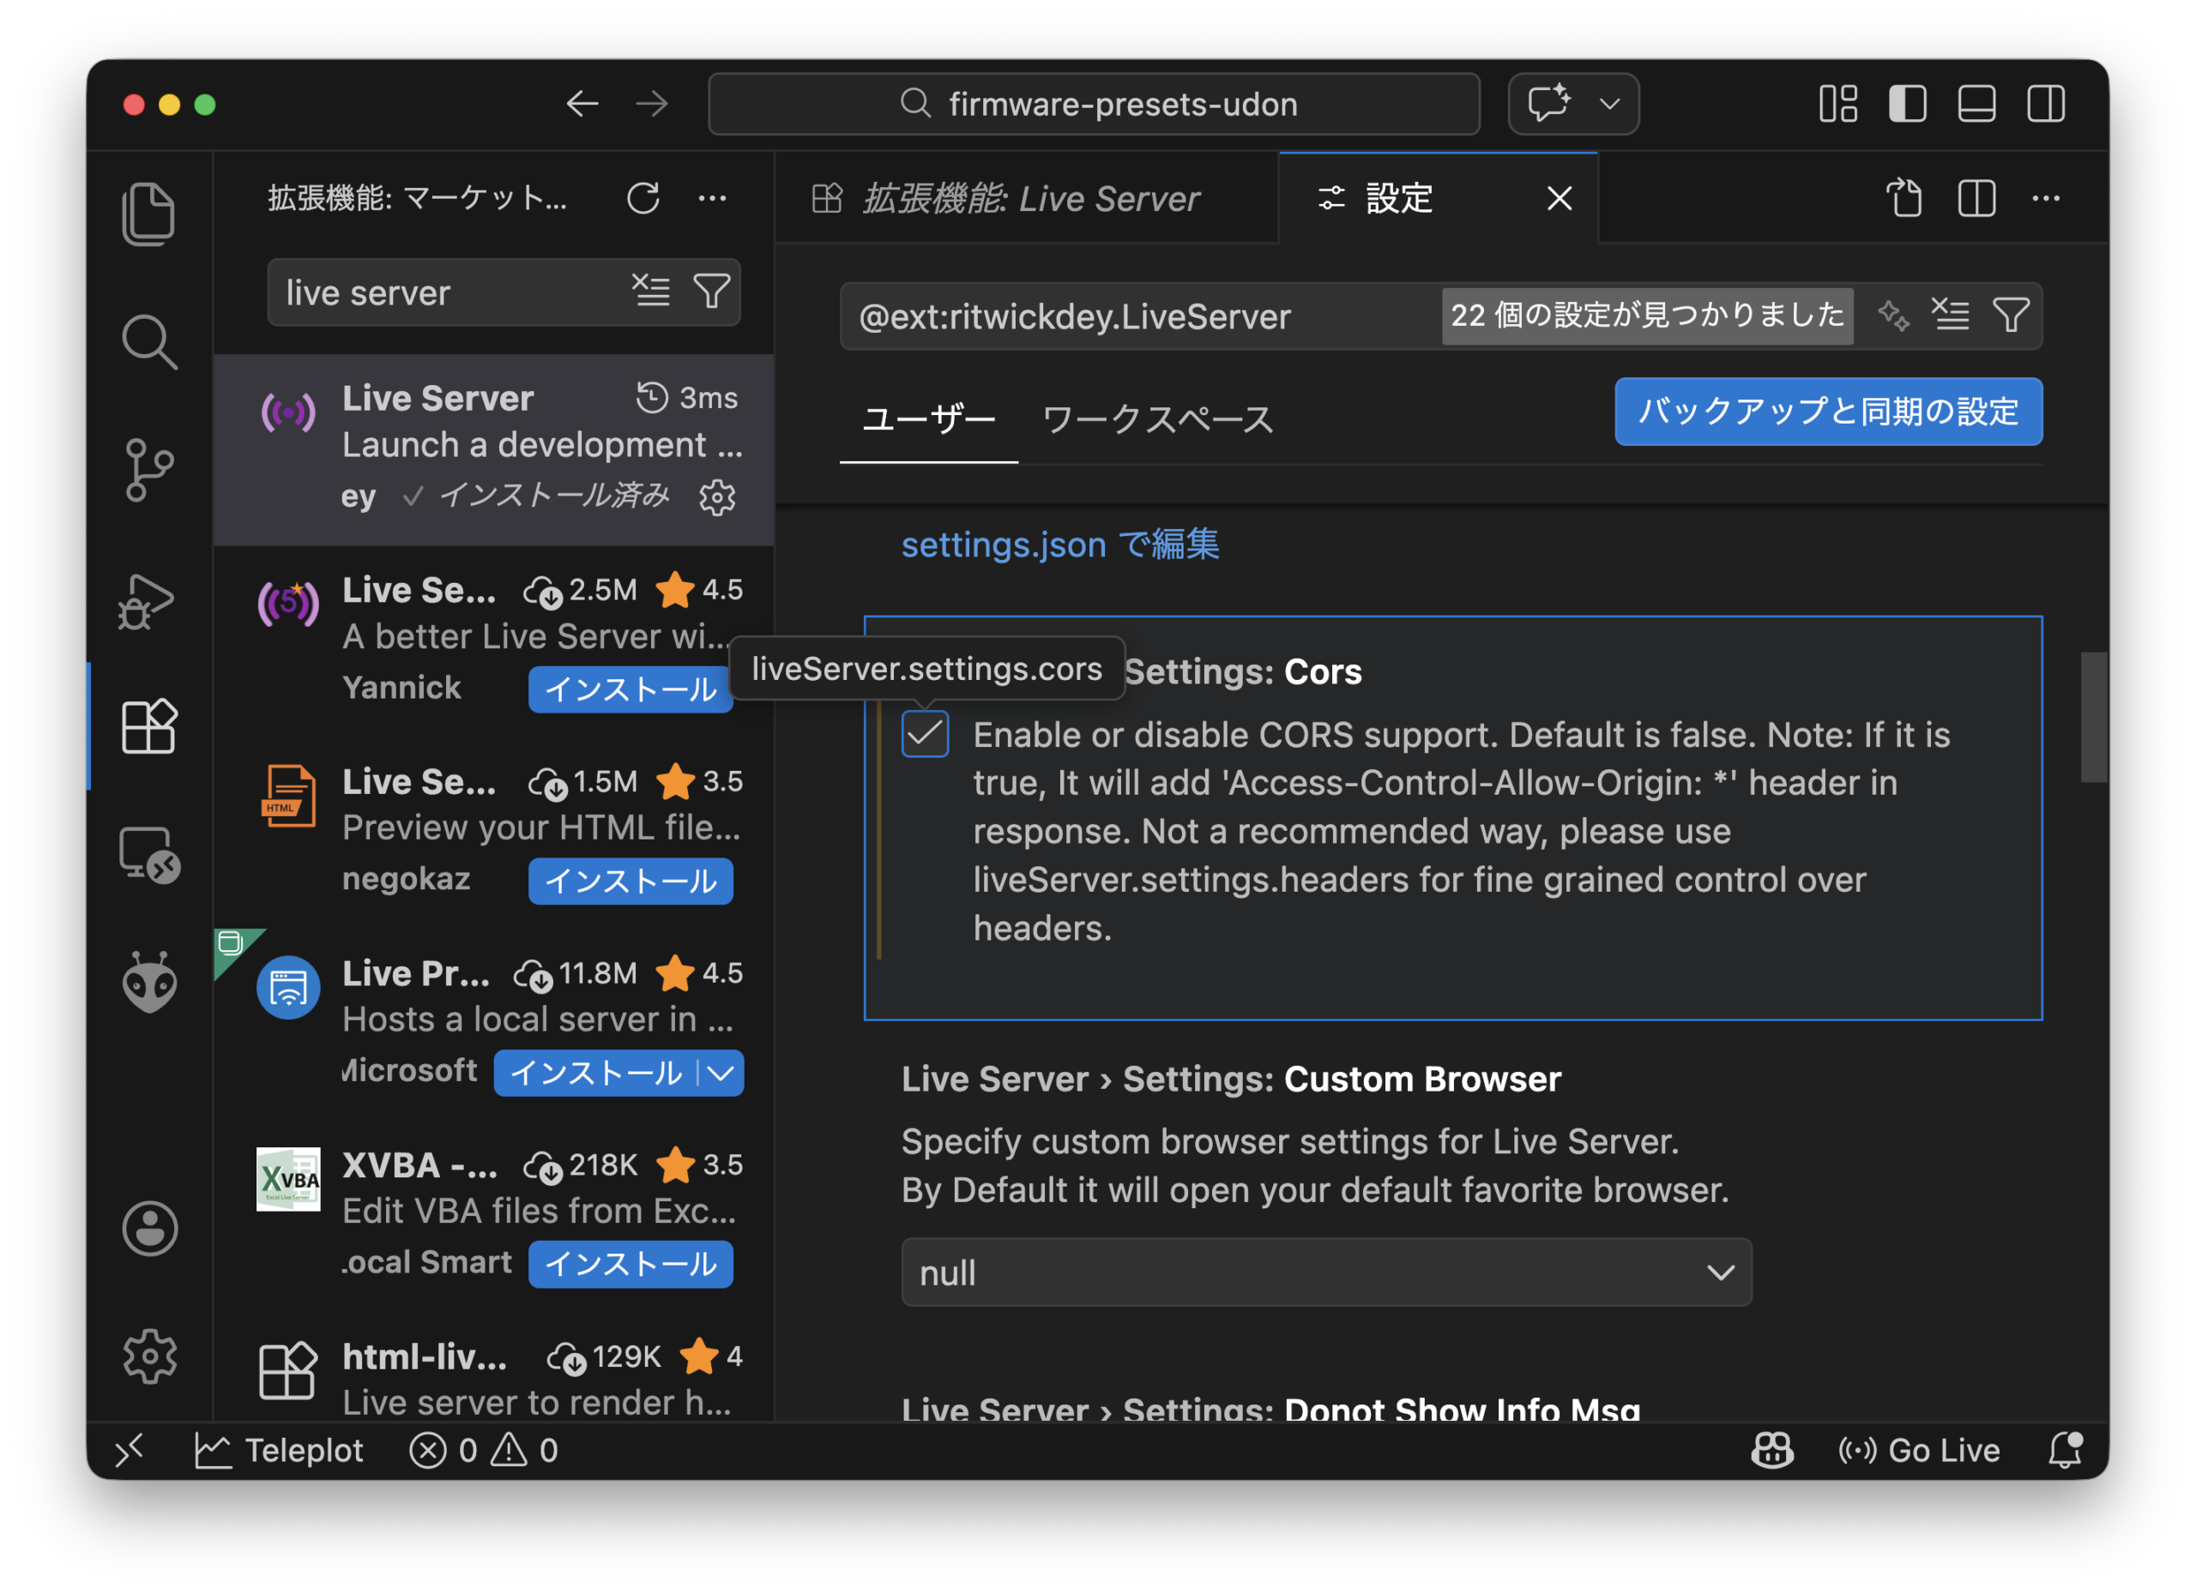The image size is (2196, 1594).
Task: Click Go Live in status bar
Action: 1920,1450
